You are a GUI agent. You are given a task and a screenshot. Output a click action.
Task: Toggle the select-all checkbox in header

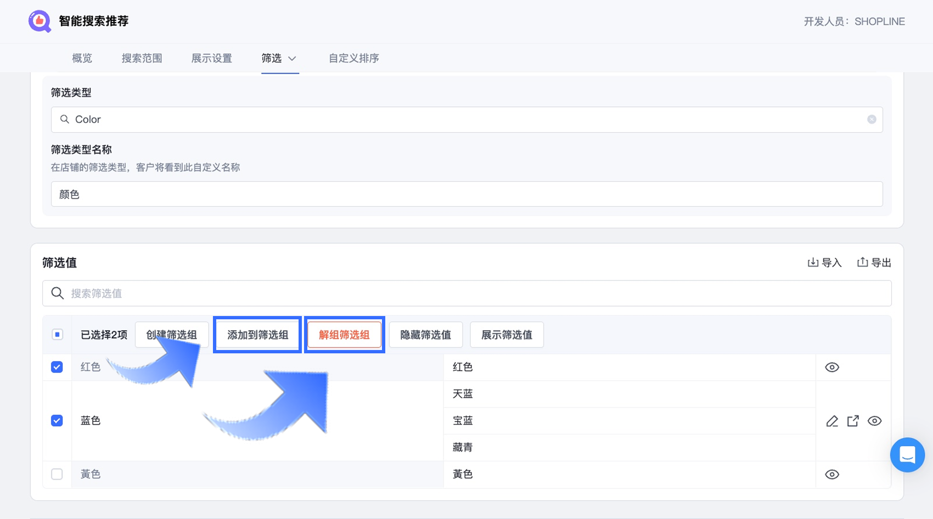57,335
